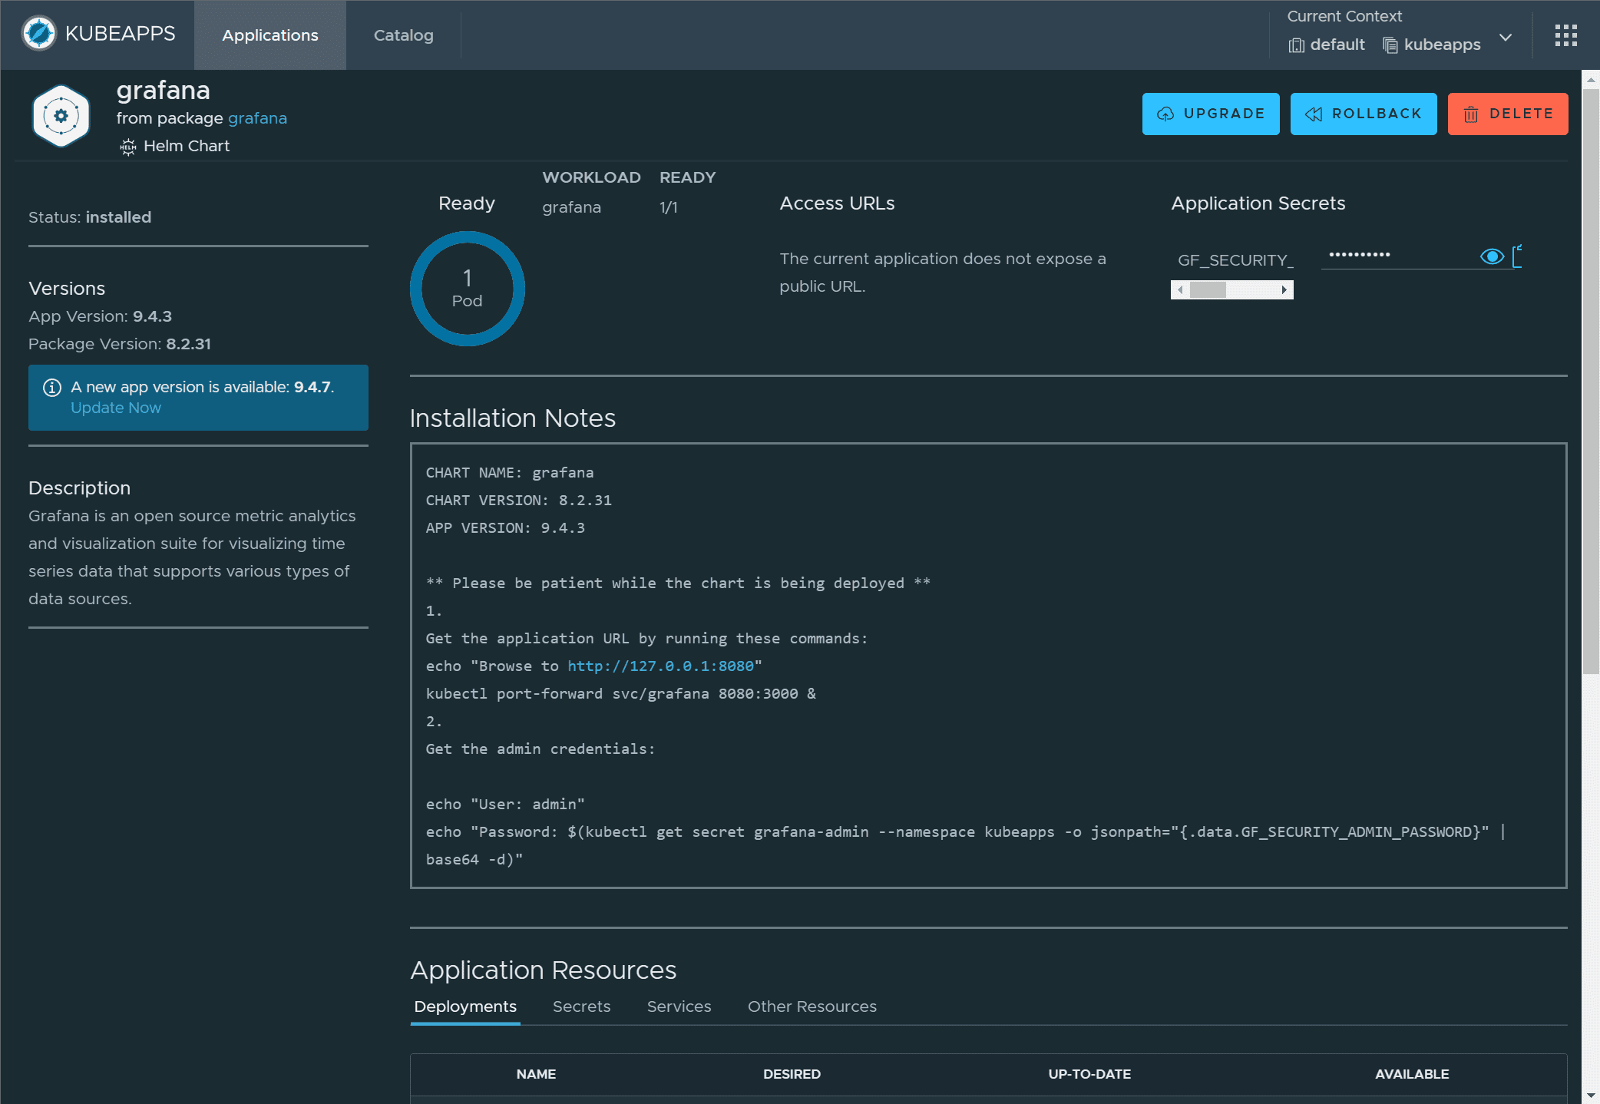This screenshot has height=1104, width=1600.
Task: Click the Kubeapps logo icon
Action: pos(38,34)
